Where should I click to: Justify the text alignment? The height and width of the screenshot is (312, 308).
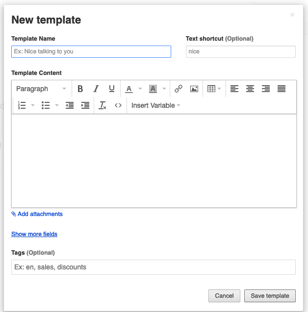click(282, 89)
